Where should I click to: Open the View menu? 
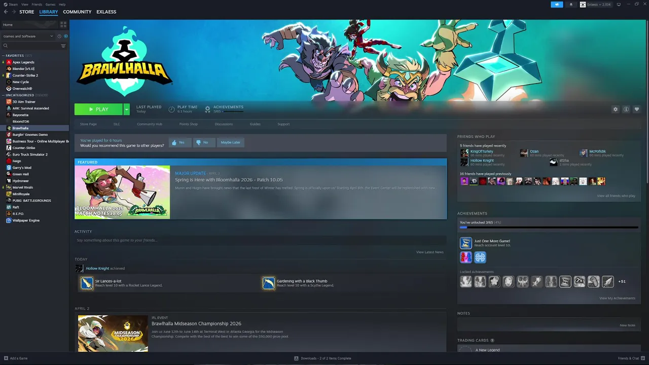(25, 4)
